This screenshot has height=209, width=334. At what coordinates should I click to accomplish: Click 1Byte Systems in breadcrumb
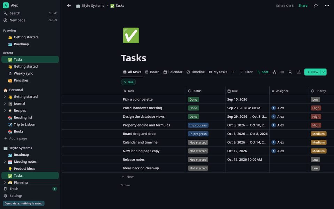[x=90, y=6]
